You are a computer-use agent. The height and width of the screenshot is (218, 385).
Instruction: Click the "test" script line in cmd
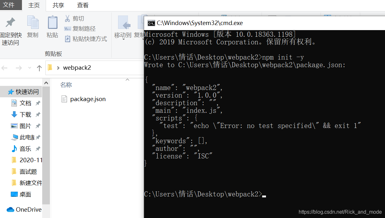coord(260,126)
